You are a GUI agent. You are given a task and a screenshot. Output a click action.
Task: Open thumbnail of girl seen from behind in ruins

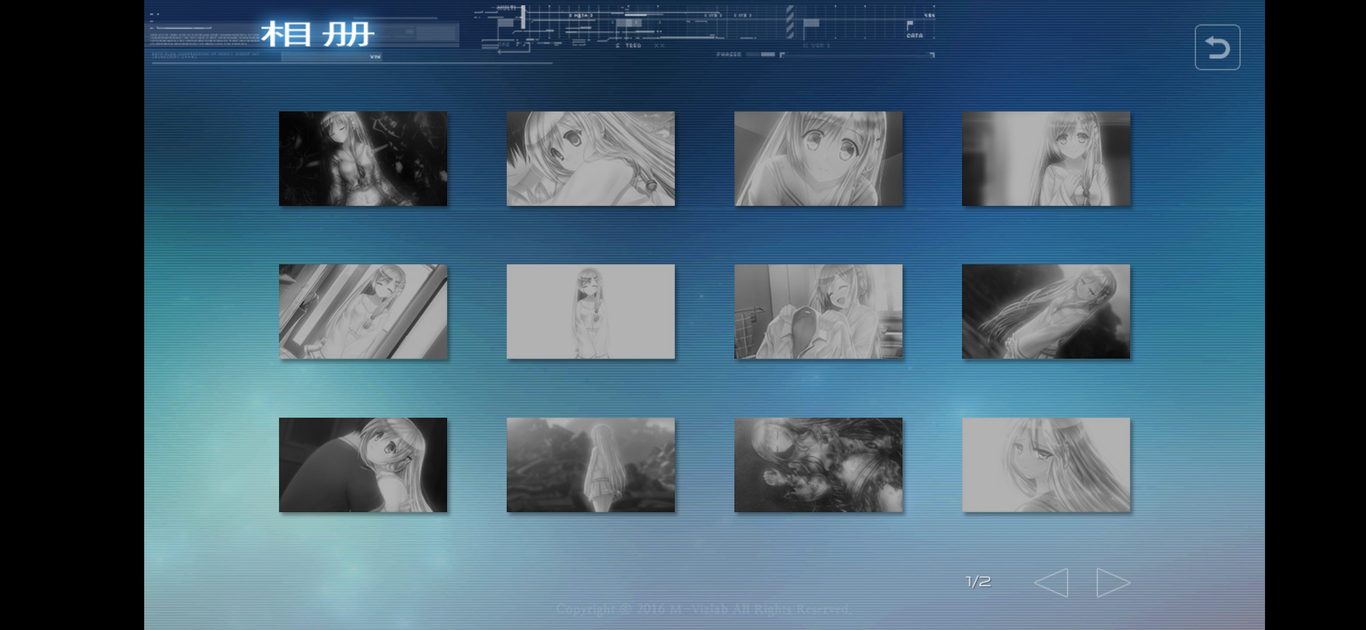(x=591, y=465)
